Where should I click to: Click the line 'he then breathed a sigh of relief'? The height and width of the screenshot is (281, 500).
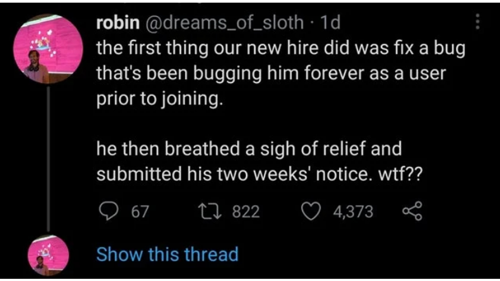pos(249,149)
